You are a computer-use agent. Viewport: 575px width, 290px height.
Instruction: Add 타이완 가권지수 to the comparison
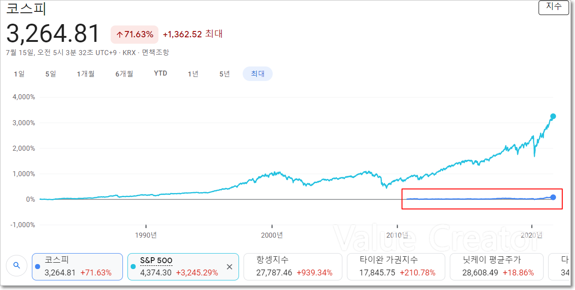tap(396, 267)
